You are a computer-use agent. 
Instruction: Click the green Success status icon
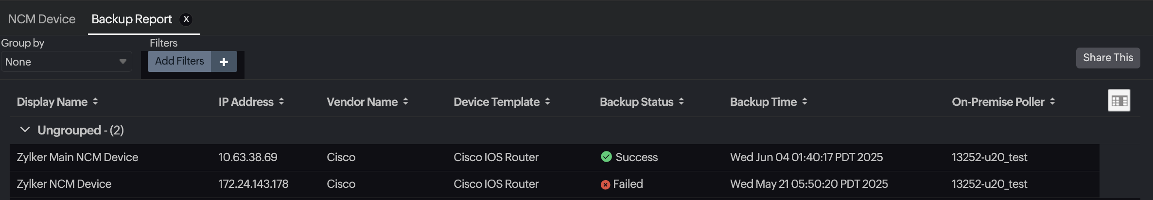tap(606, 157)
